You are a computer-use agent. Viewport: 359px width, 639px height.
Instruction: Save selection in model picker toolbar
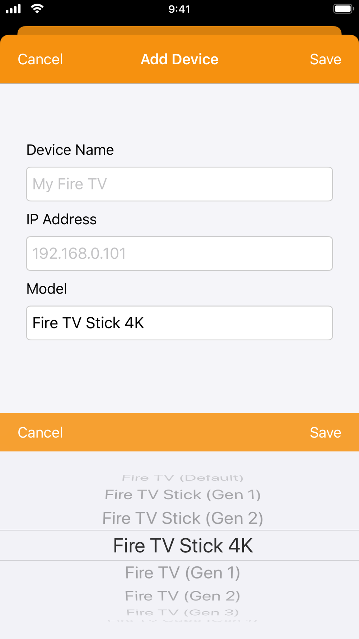point(325,432)
